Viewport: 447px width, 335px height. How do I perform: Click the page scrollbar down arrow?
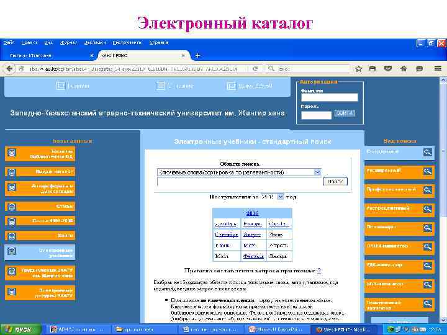[443, 319]
